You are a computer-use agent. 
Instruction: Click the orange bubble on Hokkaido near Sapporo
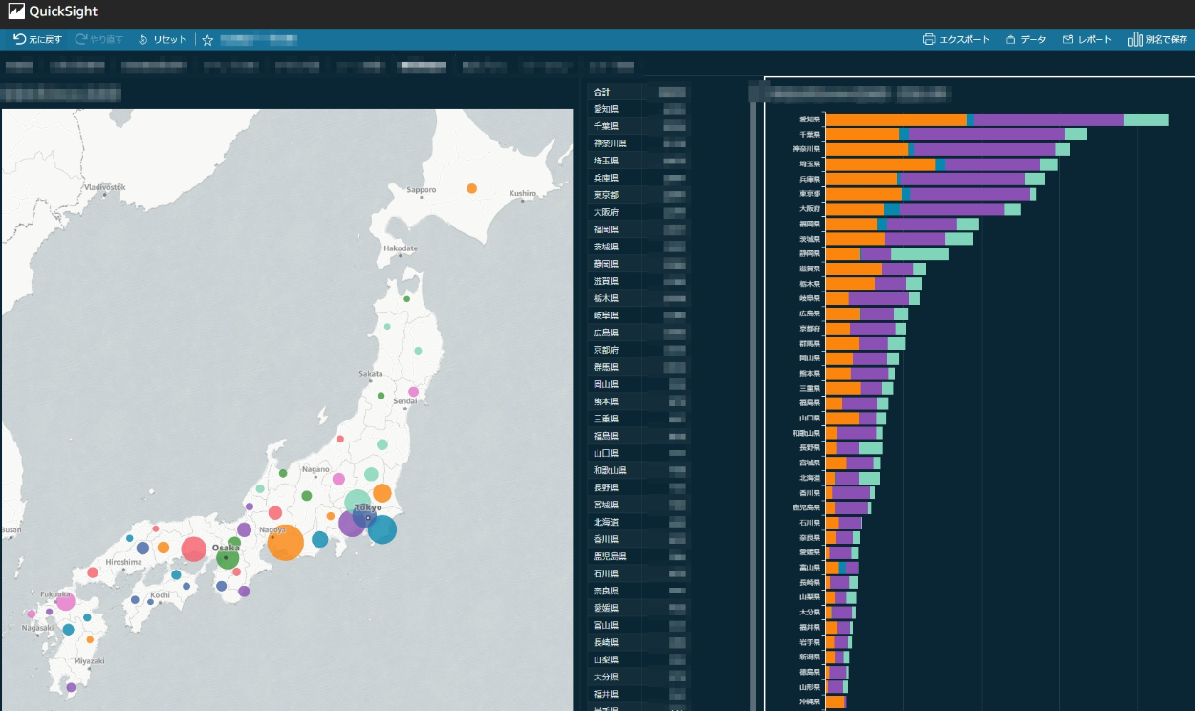click(x=471, y=188)
